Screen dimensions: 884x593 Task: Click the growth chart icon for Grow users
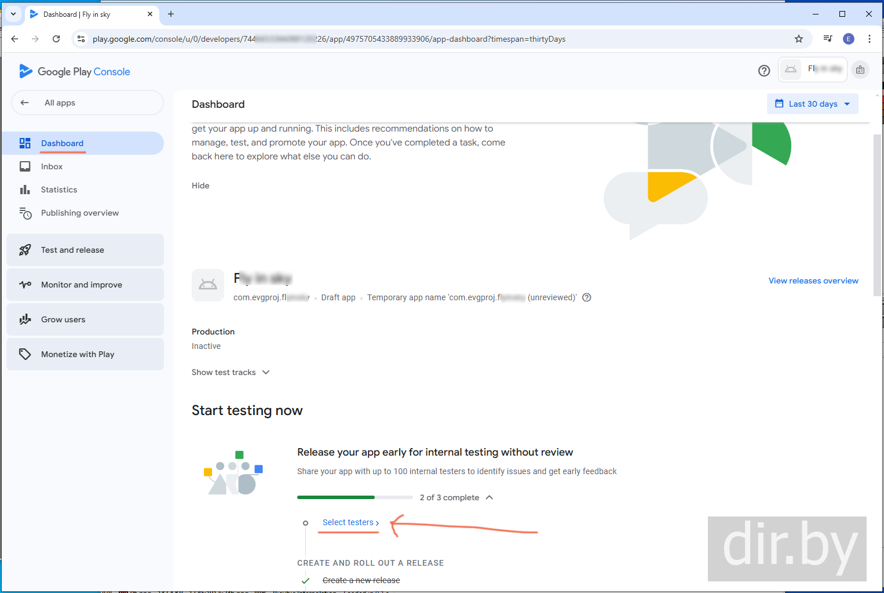click(x=25, y=319)
